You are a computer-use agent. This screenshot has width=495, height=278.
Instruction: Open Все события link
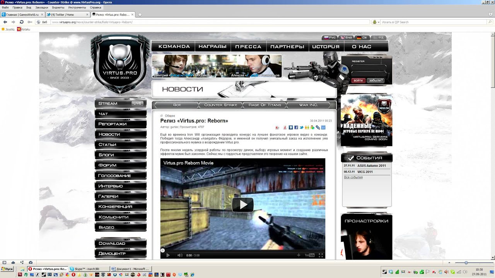tap(353, 177)
